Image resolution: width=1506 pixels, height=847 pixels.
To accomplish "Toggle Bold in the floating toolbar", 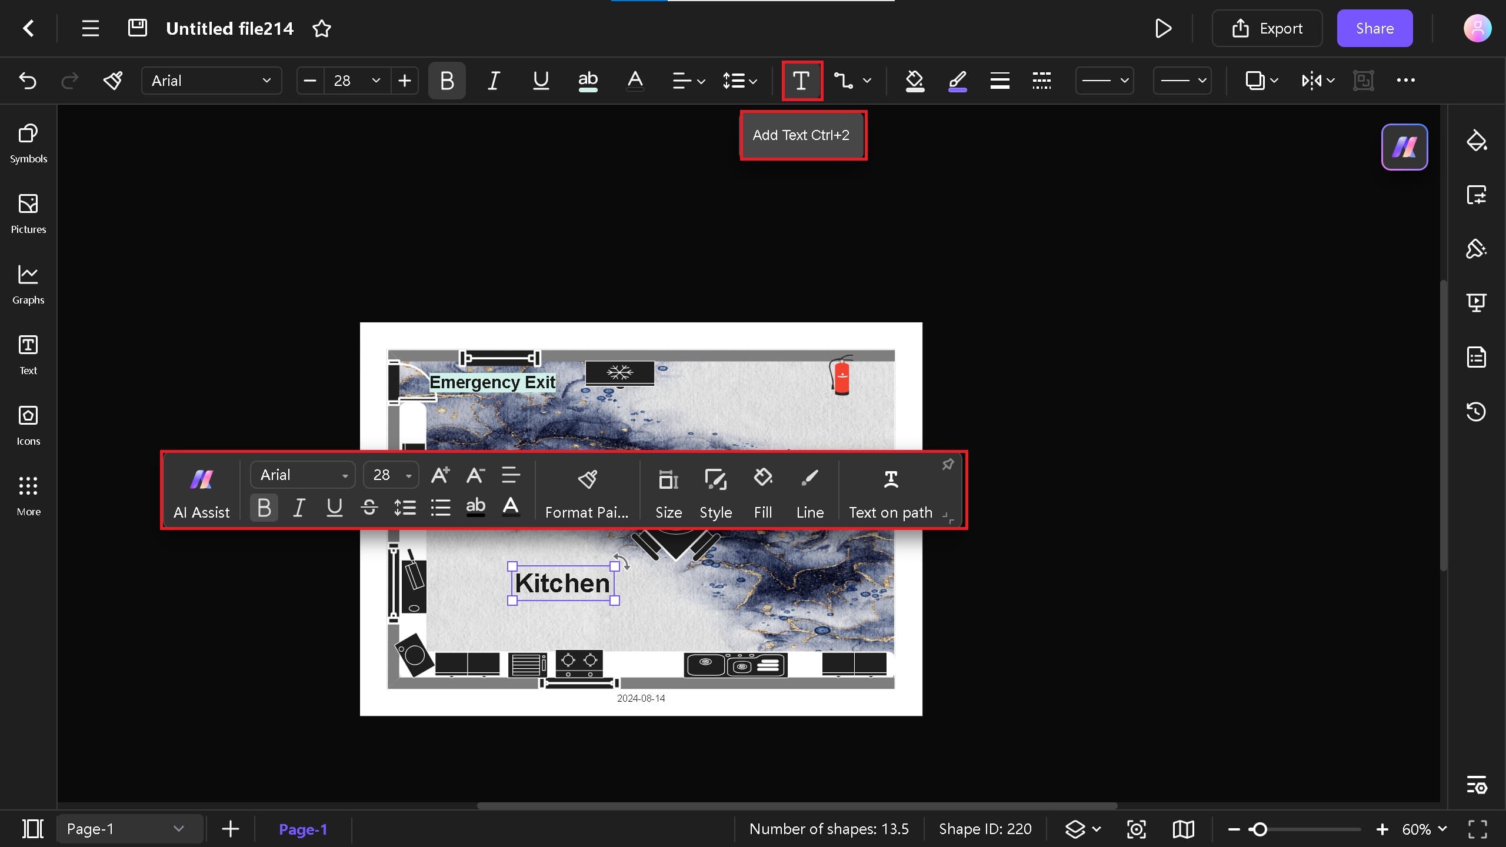I will tap(264, 508).
